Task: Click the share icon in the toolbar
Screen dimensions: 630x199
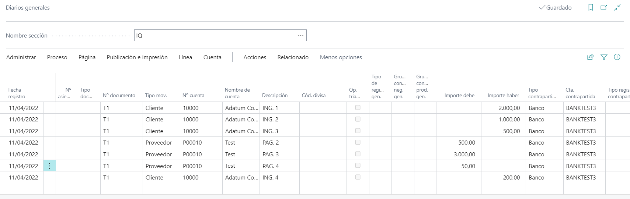Action: (x=591, y=57)
